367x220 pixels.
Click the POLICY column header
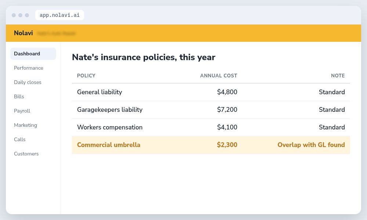pyautogui.click(x=86, y=76)
